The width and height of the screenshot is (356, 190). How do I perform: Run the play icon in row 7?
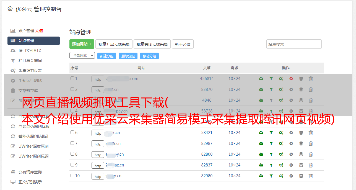coord(291,143)
